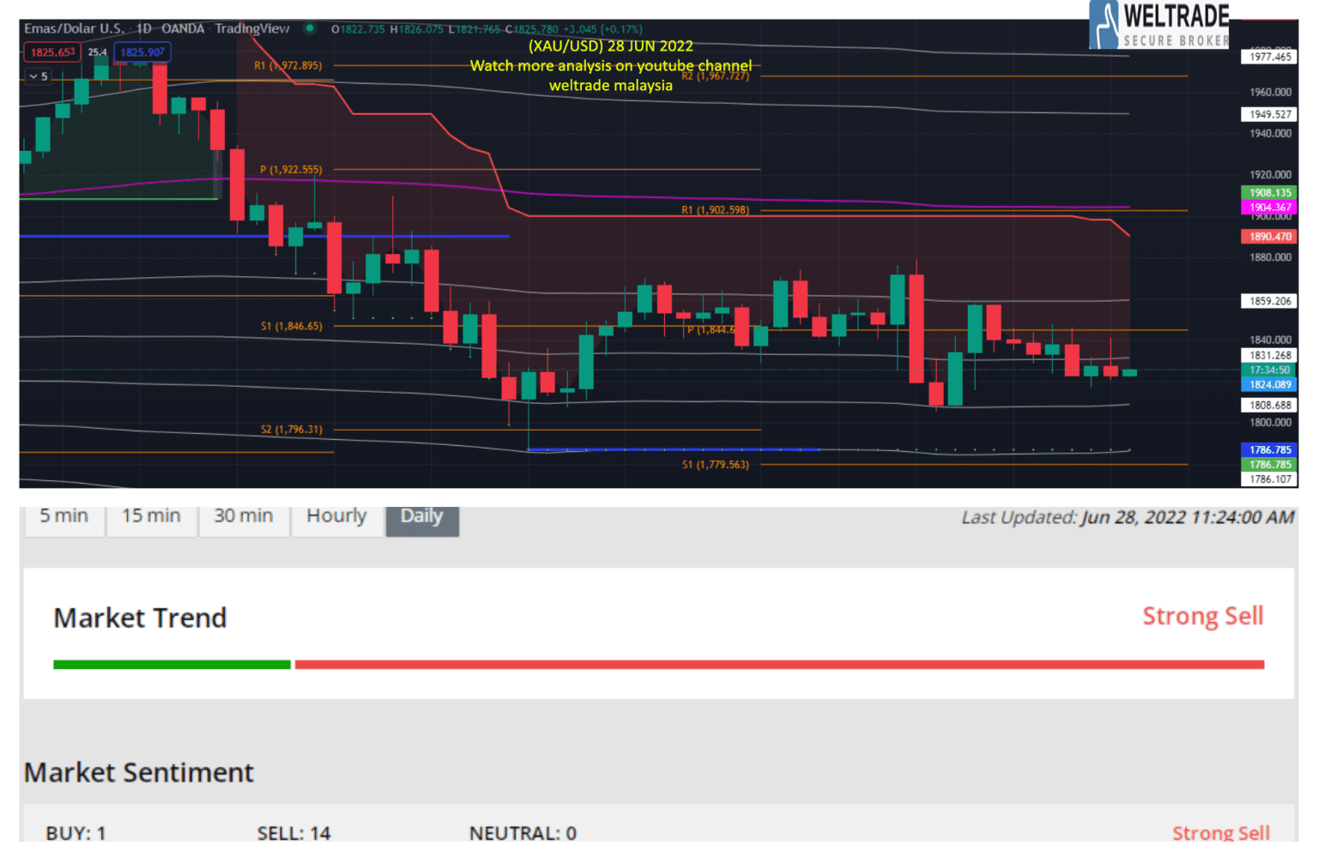
Task: Click magenta price axis tag 1904.367
Action: [x=1270, y=208]
